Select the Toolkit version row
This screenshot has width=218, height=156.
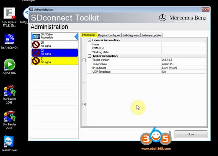pyautogui.click(x=149, y=60)
